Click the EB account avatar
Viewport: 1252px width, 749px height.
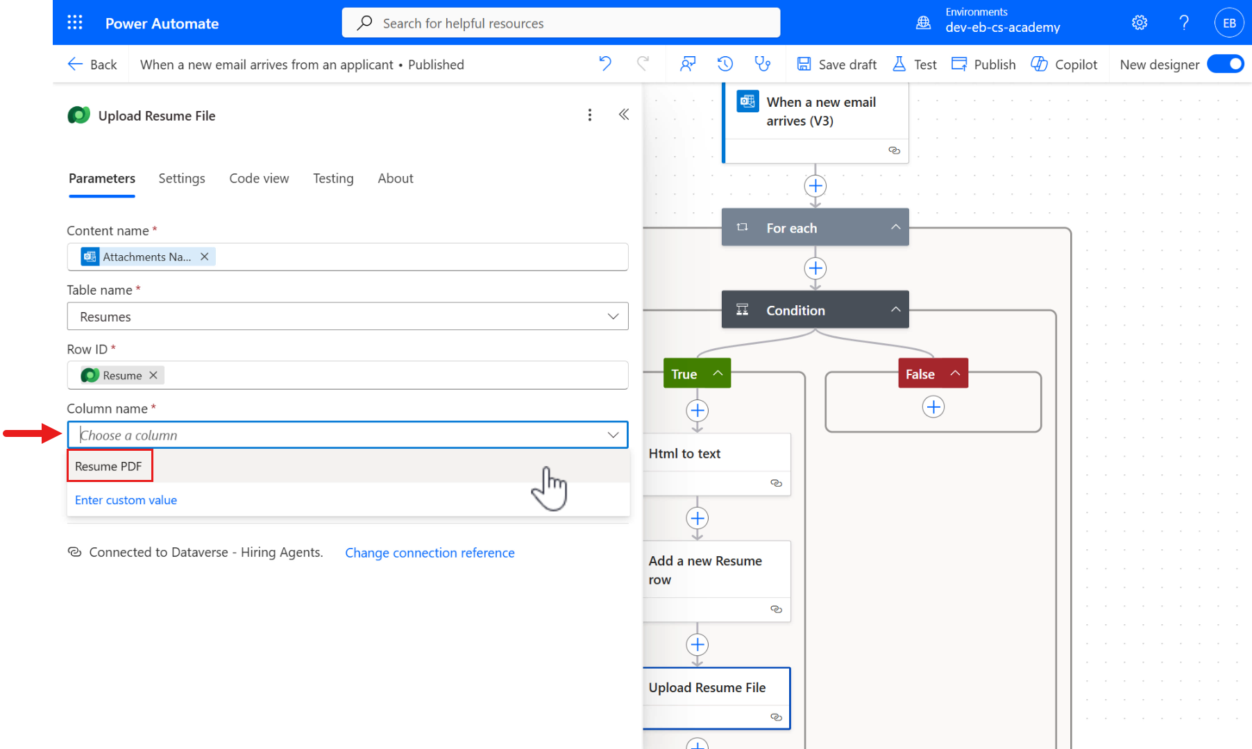pyautogui.click(x=1228, y=22)
